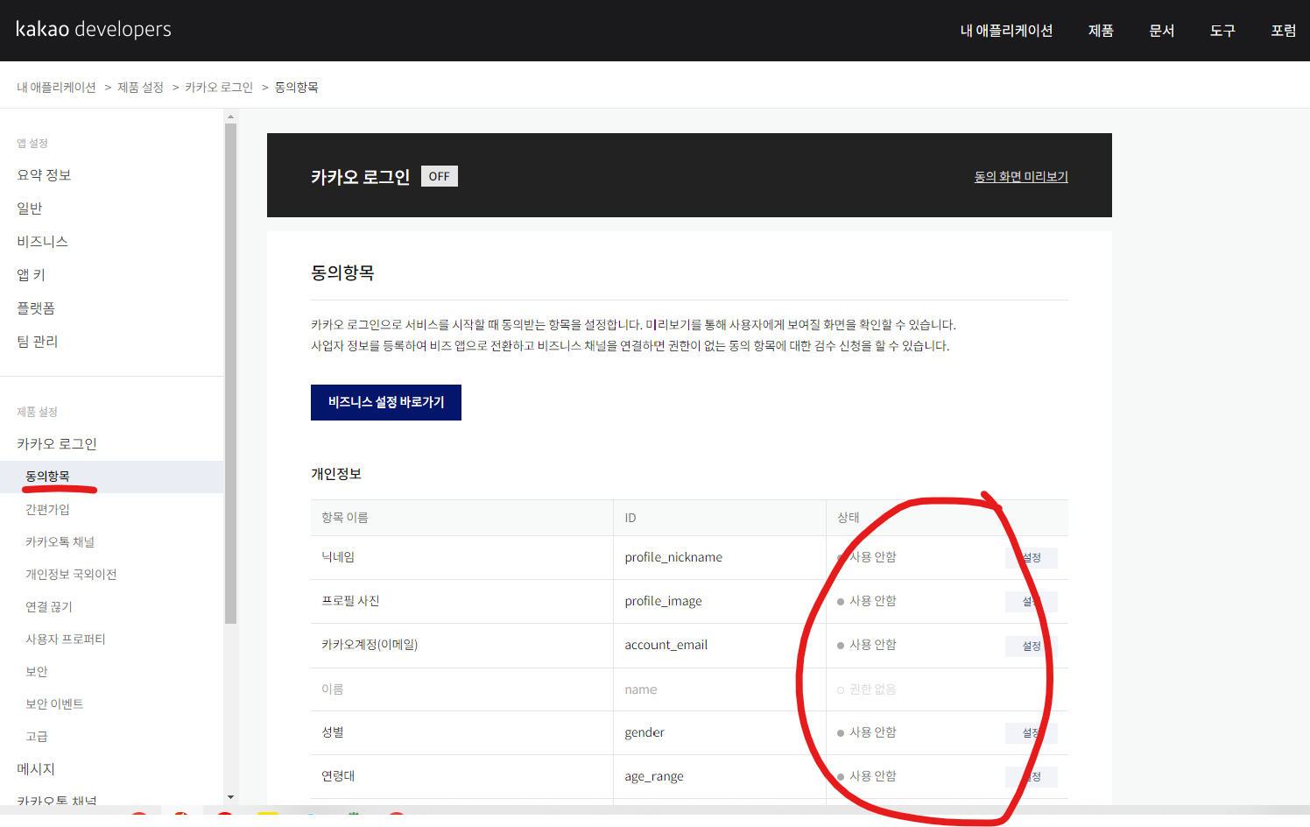Select 요약 정보 in sidebar
The height and width of the screenshot is (827, 1310).
click(x=44, y=175)
